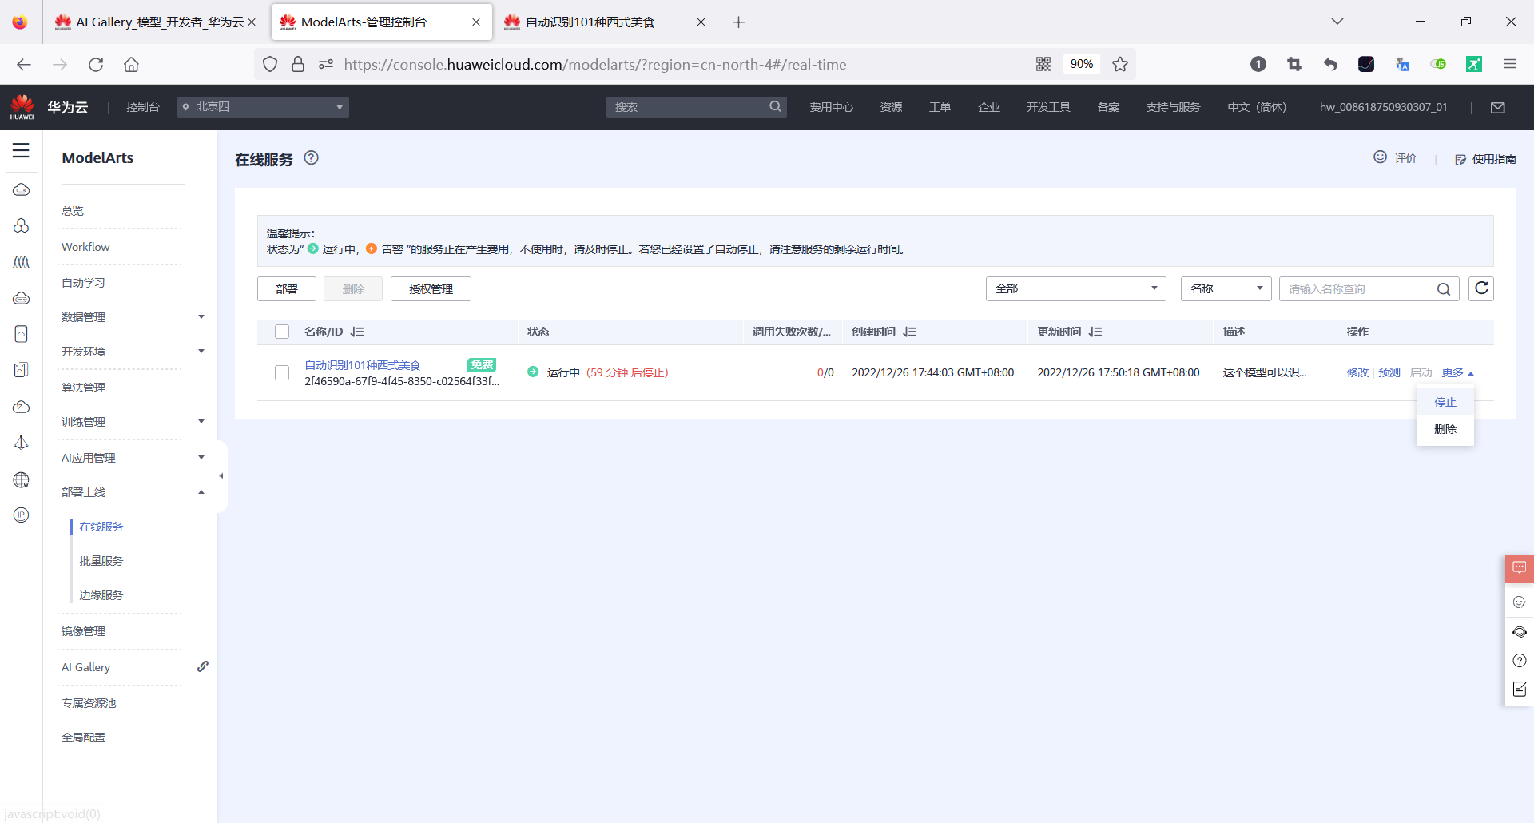The height and width of the screenshot is (823, 1534).
Task: Select all services with the header checkbox
Action: click(x=282, y=332)
